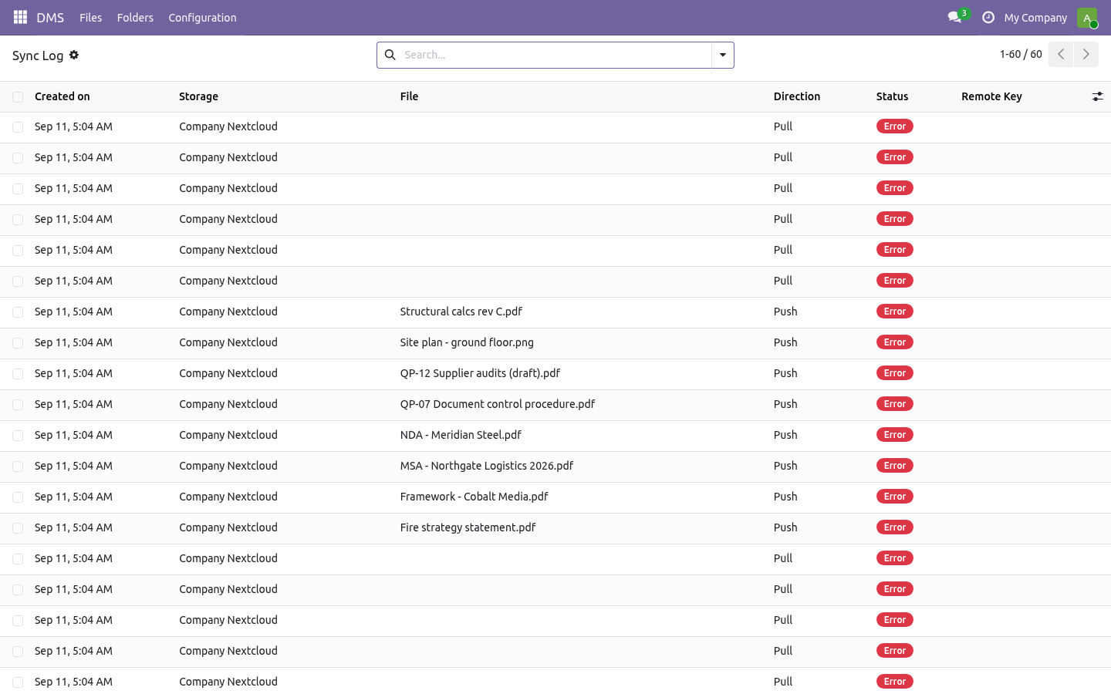Open QP-12 Supplier audits (draft).pdf record
This screenshot has width=1111, height=694.
pyautogui.click(x=480, y=373)
